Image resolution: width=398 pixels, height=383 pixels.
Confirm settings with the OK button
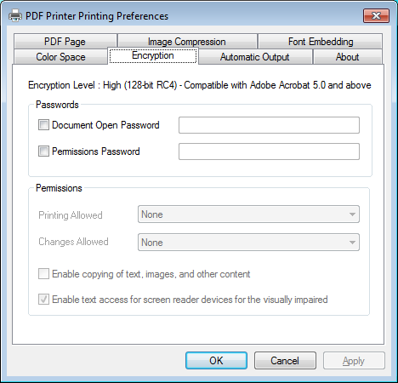click(x=216, y=361)
